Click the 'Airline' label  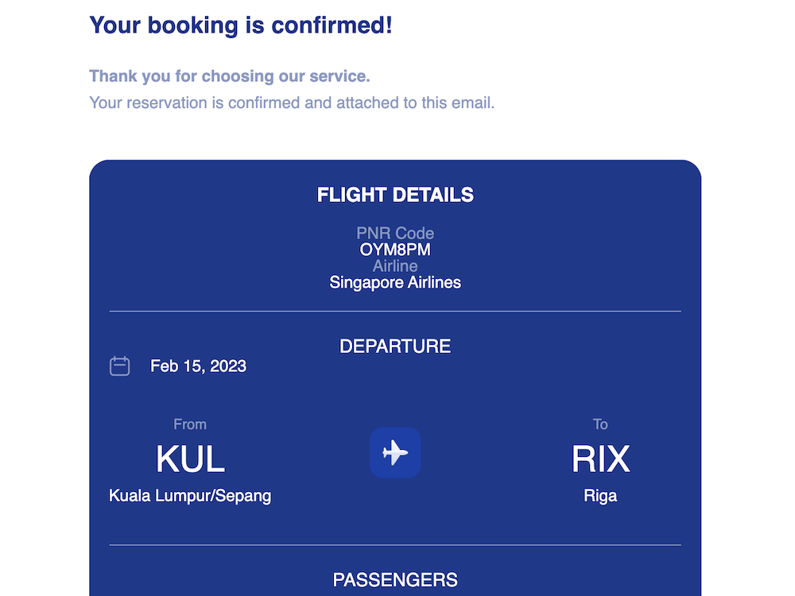point(395,266)
